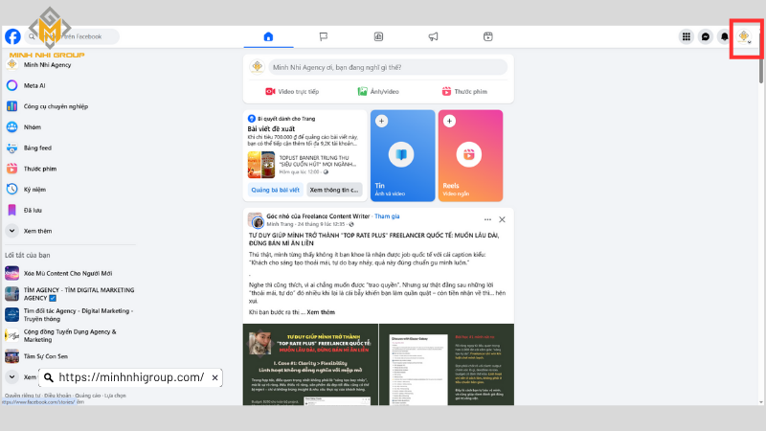Click Xem thông tin button

coord(334,190)
